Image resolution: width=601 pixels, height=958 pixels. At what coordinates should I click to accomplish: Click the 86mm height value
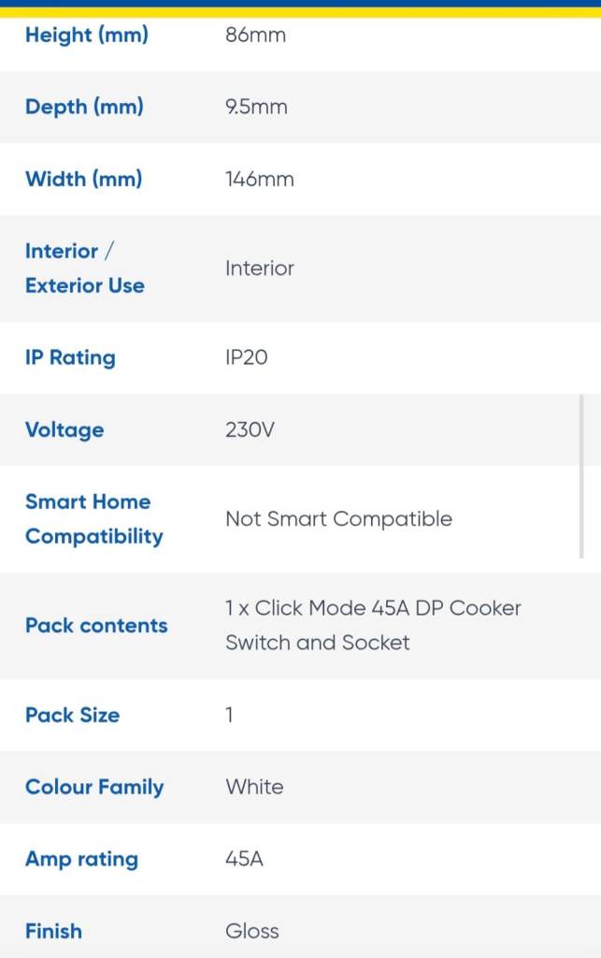(x=256, y=35)
